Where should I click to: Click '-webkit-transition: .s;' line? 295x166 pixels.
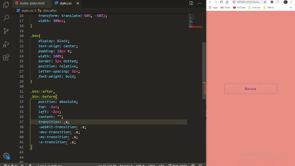click(x=62, y=127)
